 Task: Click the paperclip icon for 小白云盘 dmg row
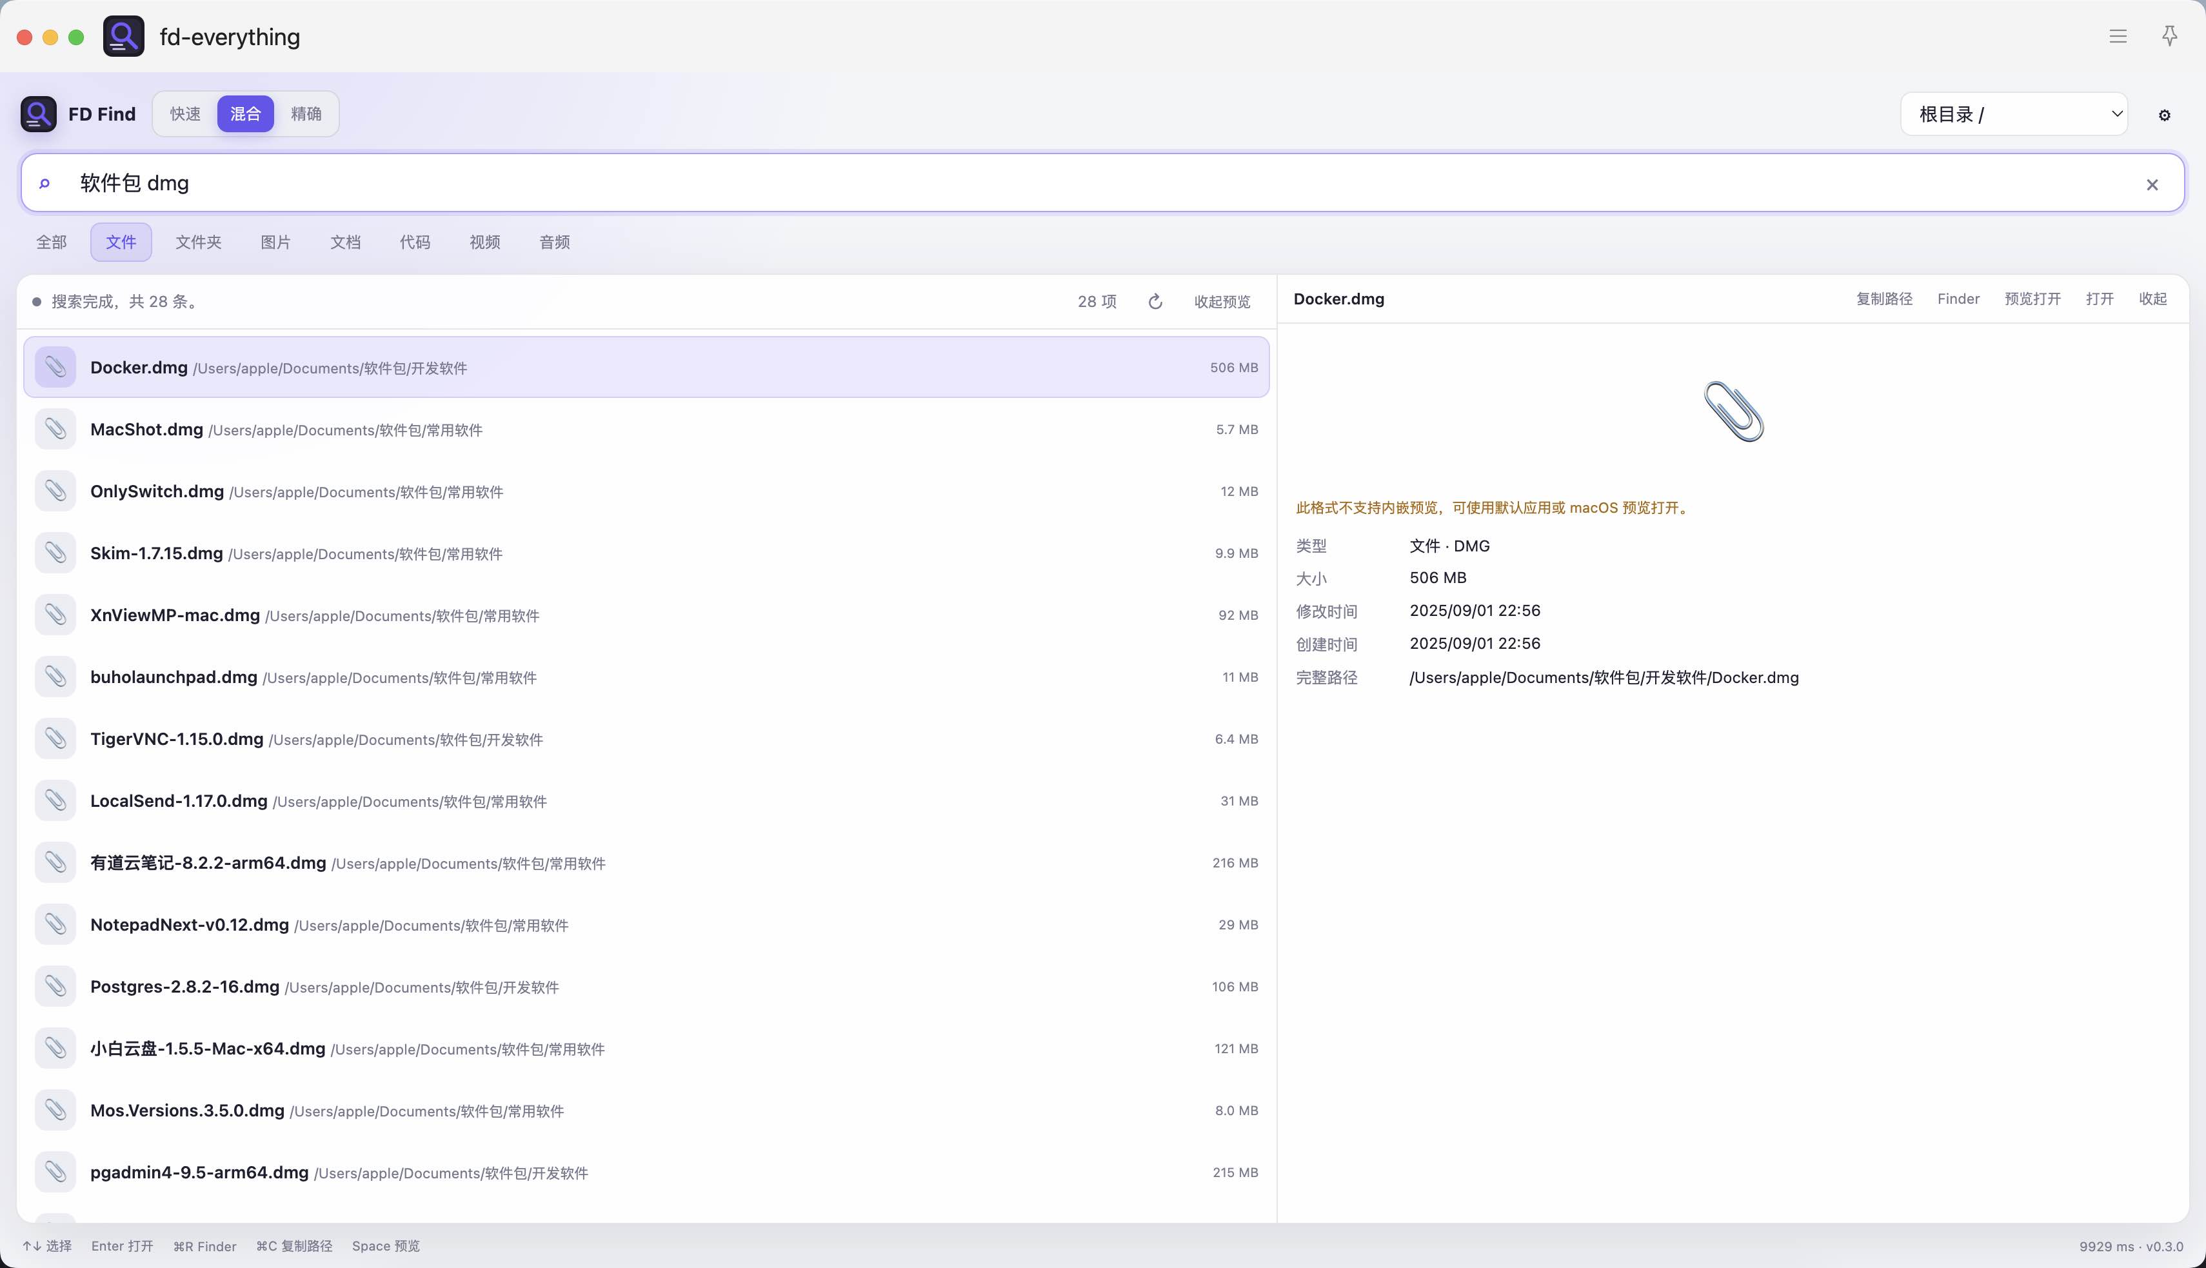coord(55,1047)
